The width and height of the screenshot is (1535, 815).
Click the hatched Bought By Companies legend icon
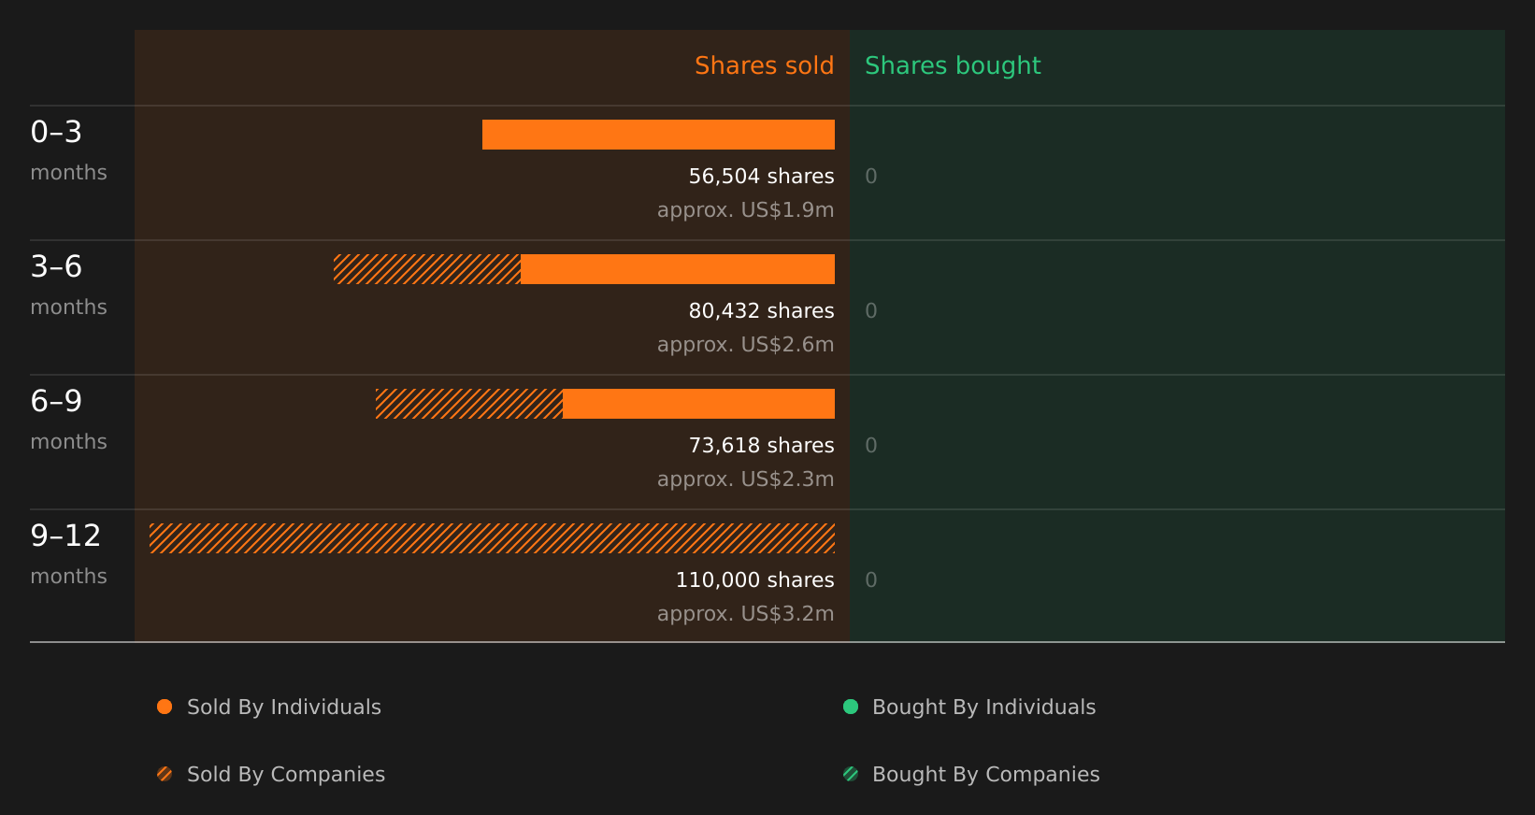click(x=851, y=774)
